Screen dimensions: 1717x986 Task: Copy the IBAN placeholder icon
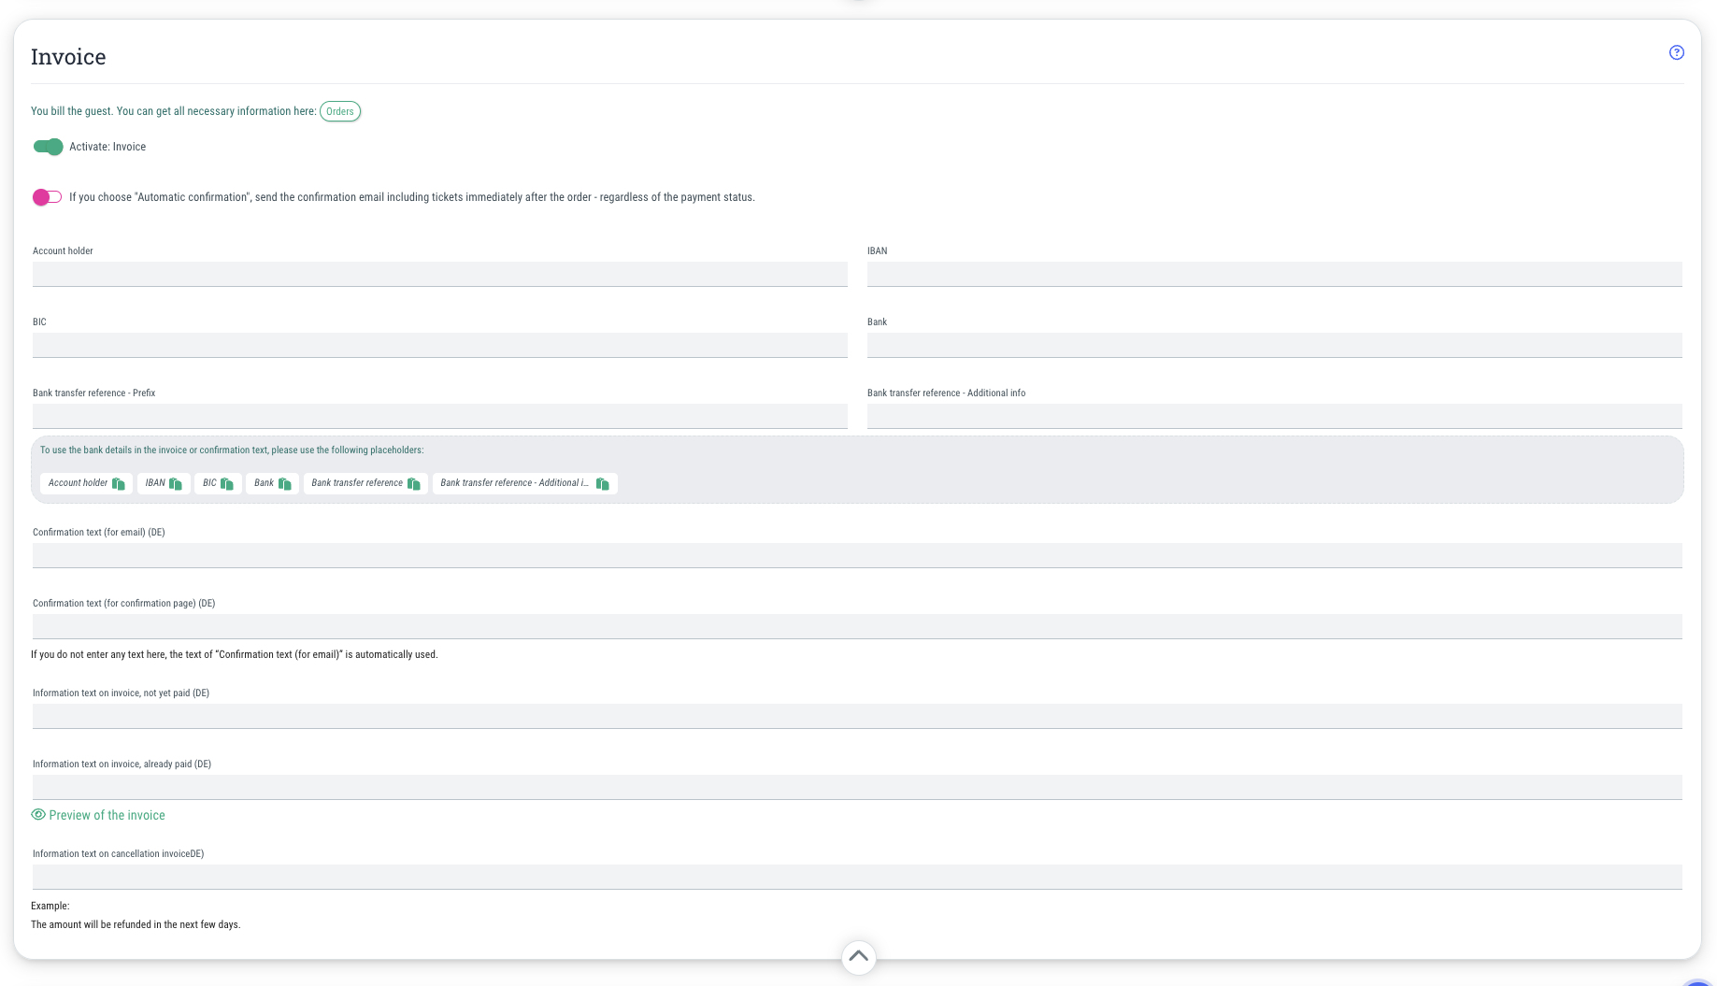(176, 484)
